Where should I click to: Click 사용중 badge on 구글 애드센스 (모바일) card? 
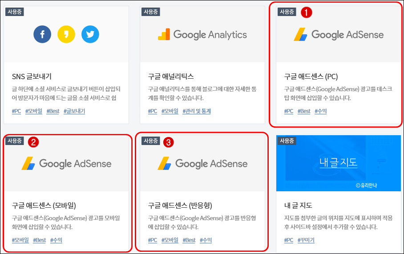click(14, 141)
